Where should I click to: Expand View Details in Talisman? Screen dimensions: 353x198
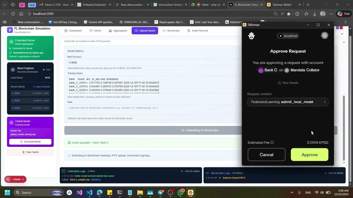click(x=288, y=83)
